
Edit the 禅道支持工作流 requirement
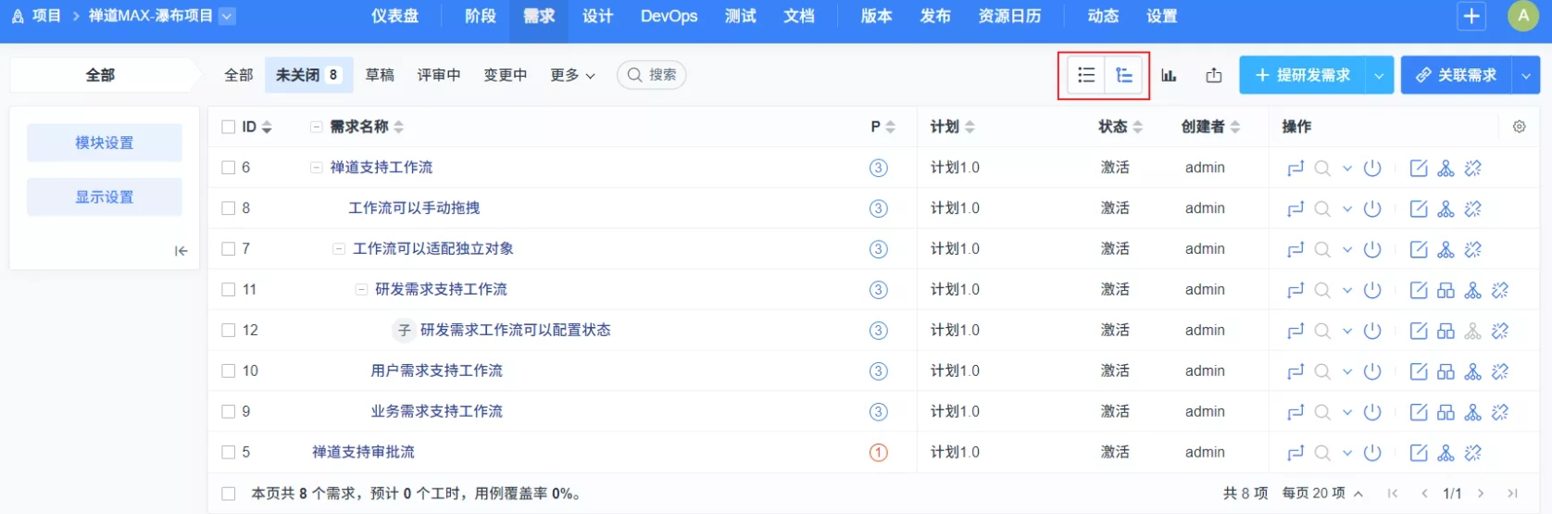point(1419,168)
